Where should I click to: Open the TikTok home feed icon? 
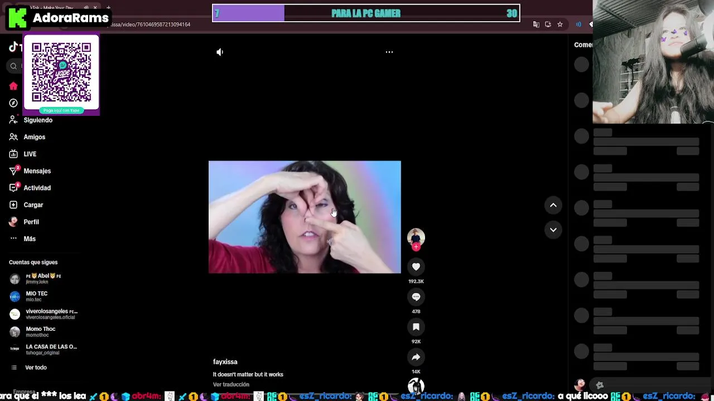pyautogui.click(x=13, y=86)
